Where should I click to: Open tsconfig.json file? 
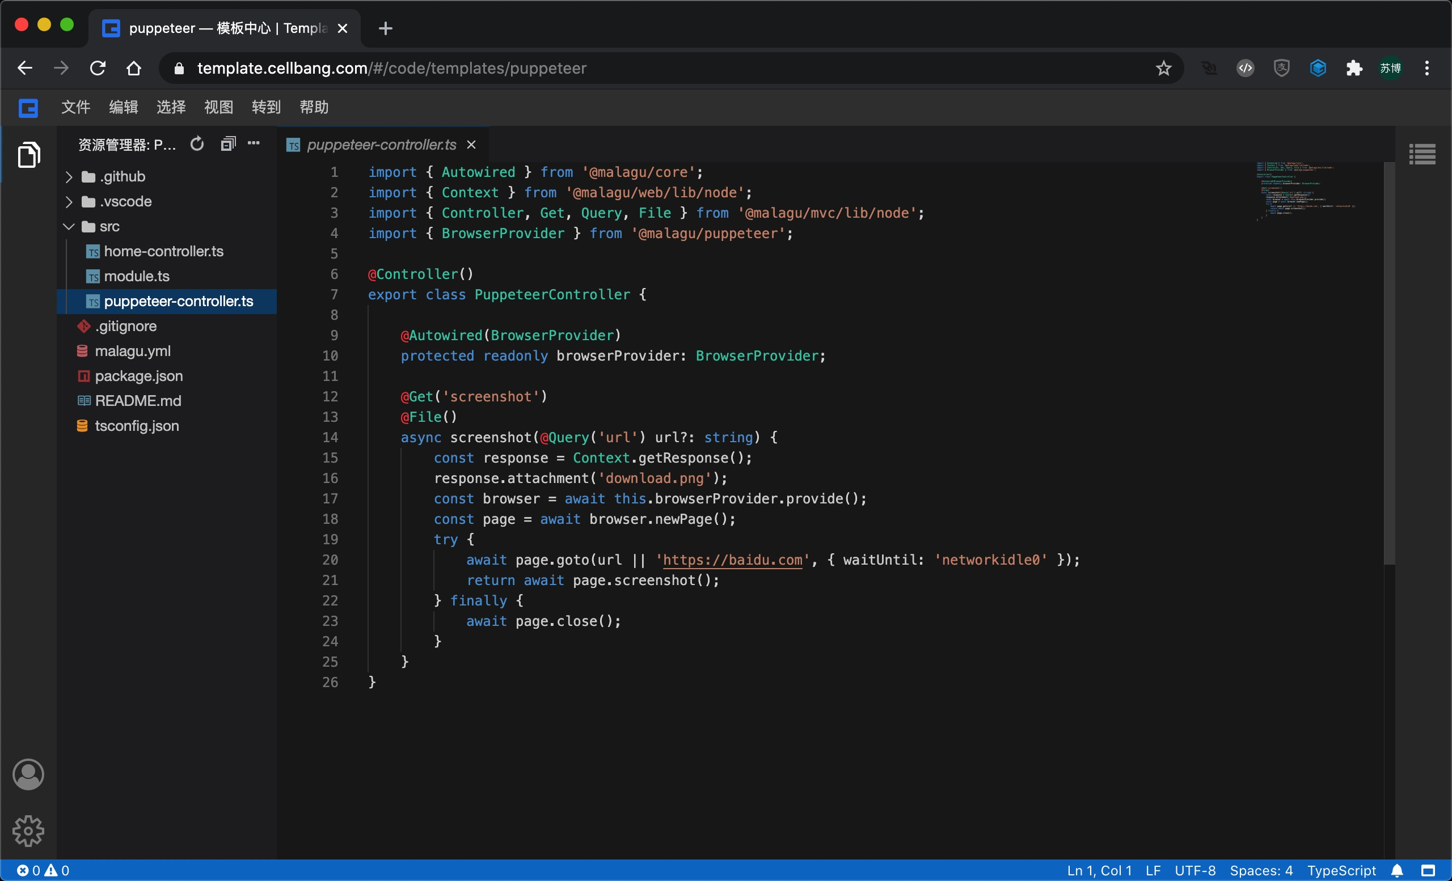pyautogui.click(x=166, y=426)
